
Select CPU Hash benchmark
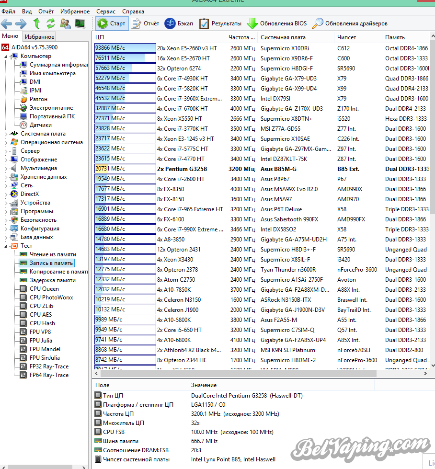(37, 323)
